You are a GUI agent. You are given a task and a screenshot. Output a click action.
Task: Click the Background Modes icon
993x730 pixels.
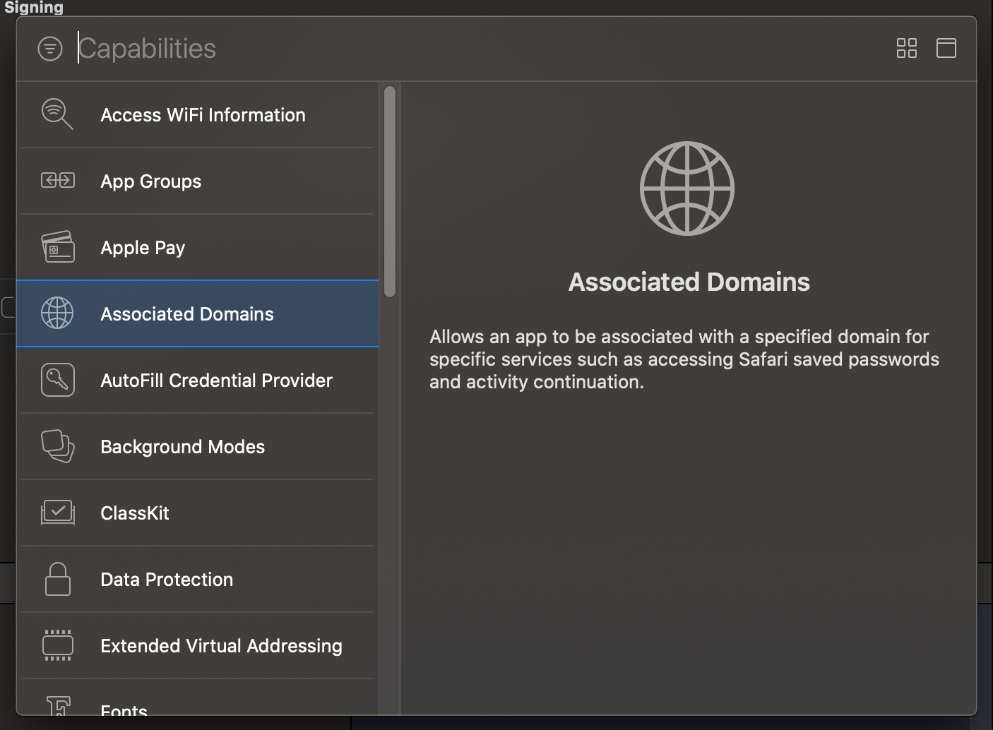pyautogui.click(x=58, y=446)
